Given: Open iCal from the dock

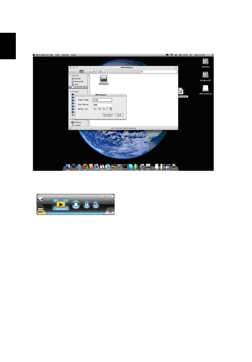Looking at the screenshot, I should click(x=102, y=166).
